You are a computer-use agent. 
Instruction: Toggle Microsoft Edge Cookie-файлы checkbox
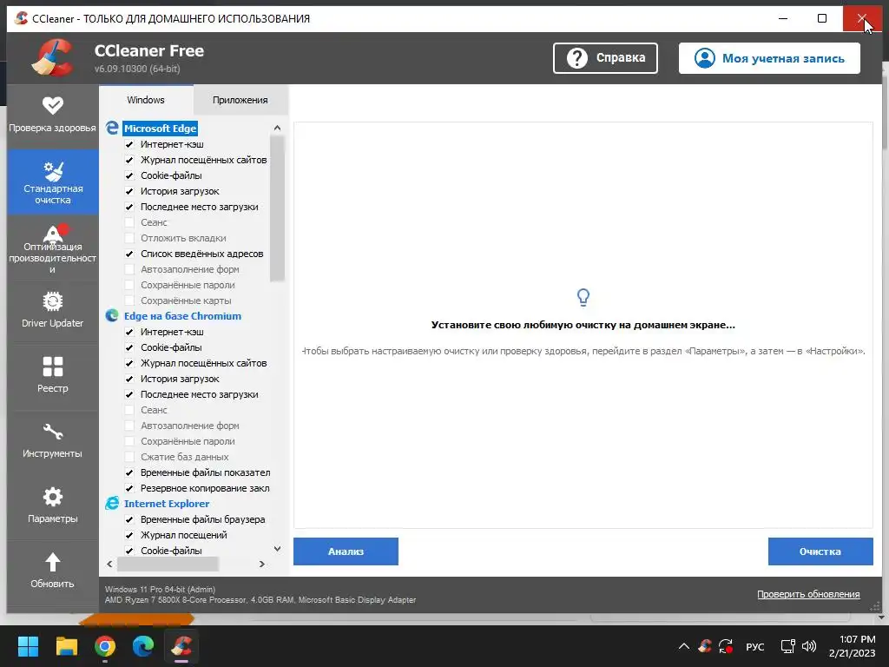pyautogui.click(x=129, y=175)
